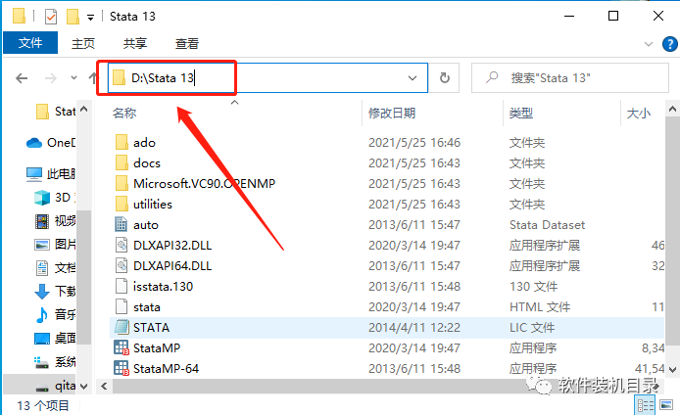Viewport: 680px width, 415px height.
Task: Open the 主页 ribbon tab
Action: (x=83, y=43)
